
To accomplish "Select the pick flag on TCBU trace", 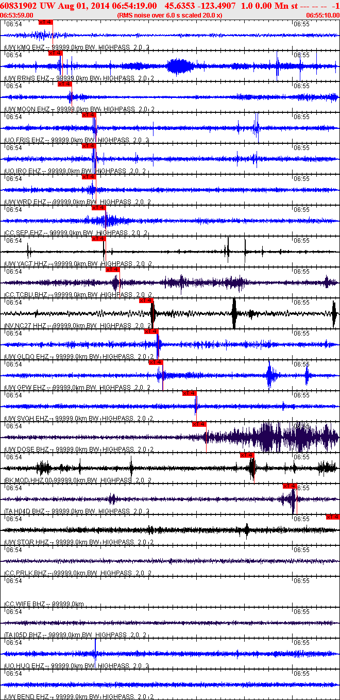I will (x=113, y=270).
